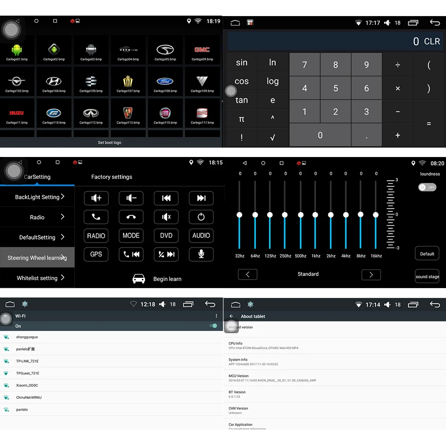
Task: Open the sound stage button
Action: pos(427,277)
